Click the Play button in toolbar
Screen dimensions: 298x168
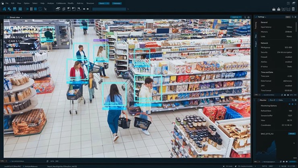[x=27, y=8]
